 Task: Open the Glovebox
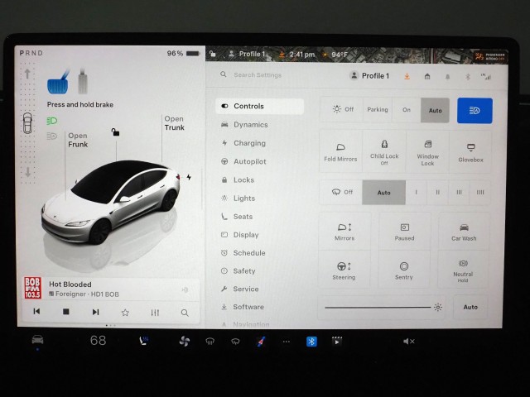click(x=470, y=152)
